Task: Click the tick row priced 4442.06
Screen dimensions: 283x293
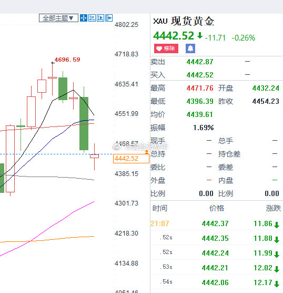Action: pyautogui.click(x=217, y=282)
